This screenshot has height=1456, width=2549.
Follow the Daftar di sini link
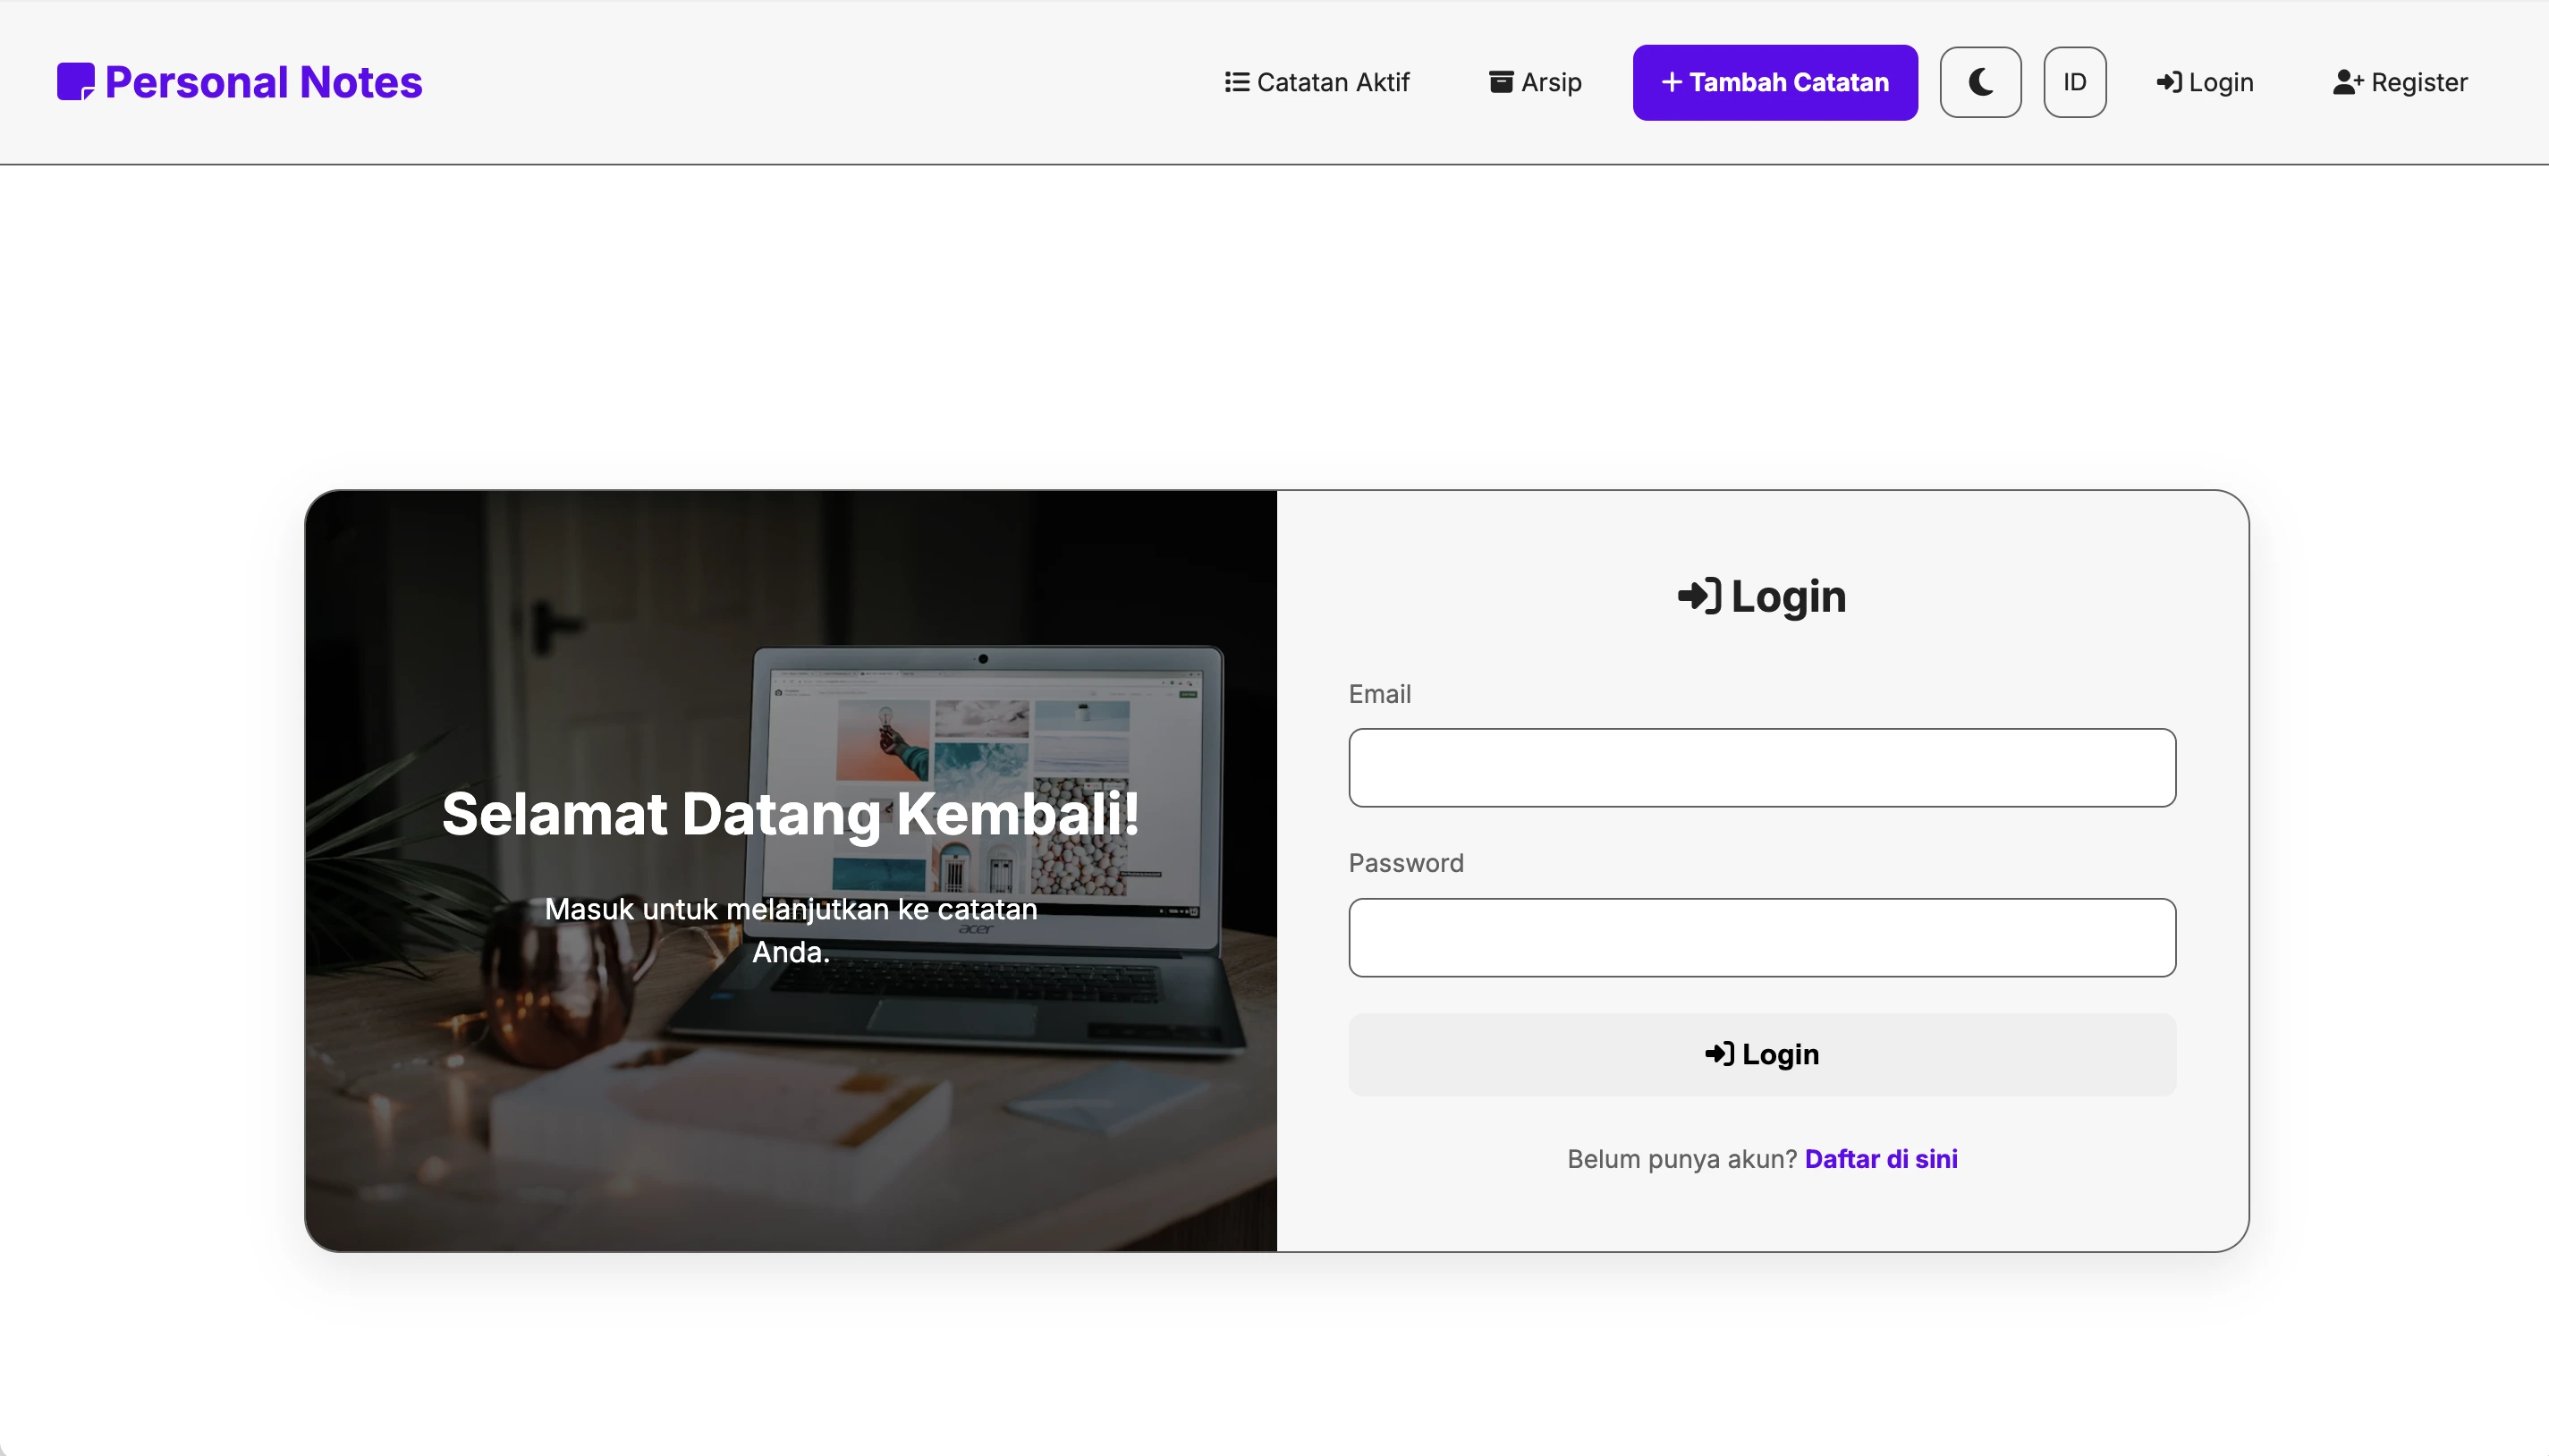tap(1881, 1159)
